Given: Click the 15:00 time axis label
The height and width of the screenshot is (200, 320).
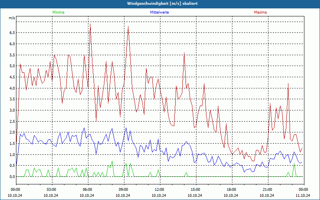Looking at the screenshot, I should point(196,190).
